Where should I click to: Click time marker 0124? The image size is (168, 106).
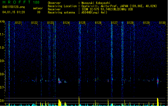coord(66,23)
